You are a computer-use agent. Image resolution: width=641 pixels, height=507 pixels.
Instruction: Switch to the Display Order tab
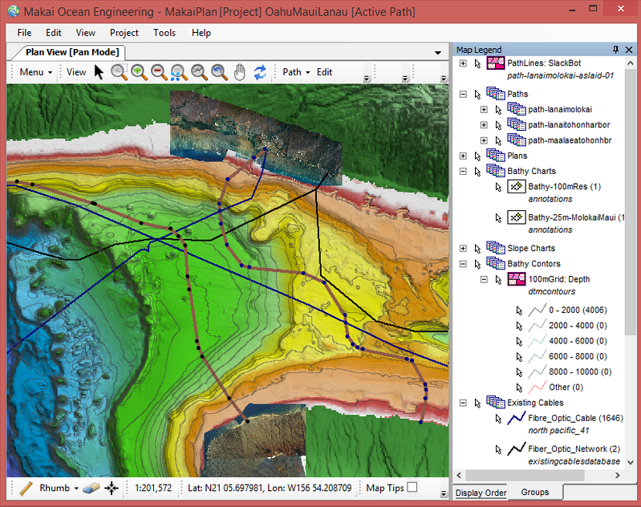coord(481,493)
